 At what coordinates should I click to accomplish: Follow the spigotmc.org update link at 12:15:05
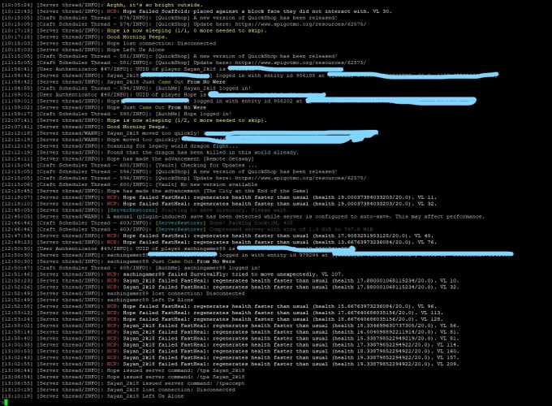click(300, 178)
